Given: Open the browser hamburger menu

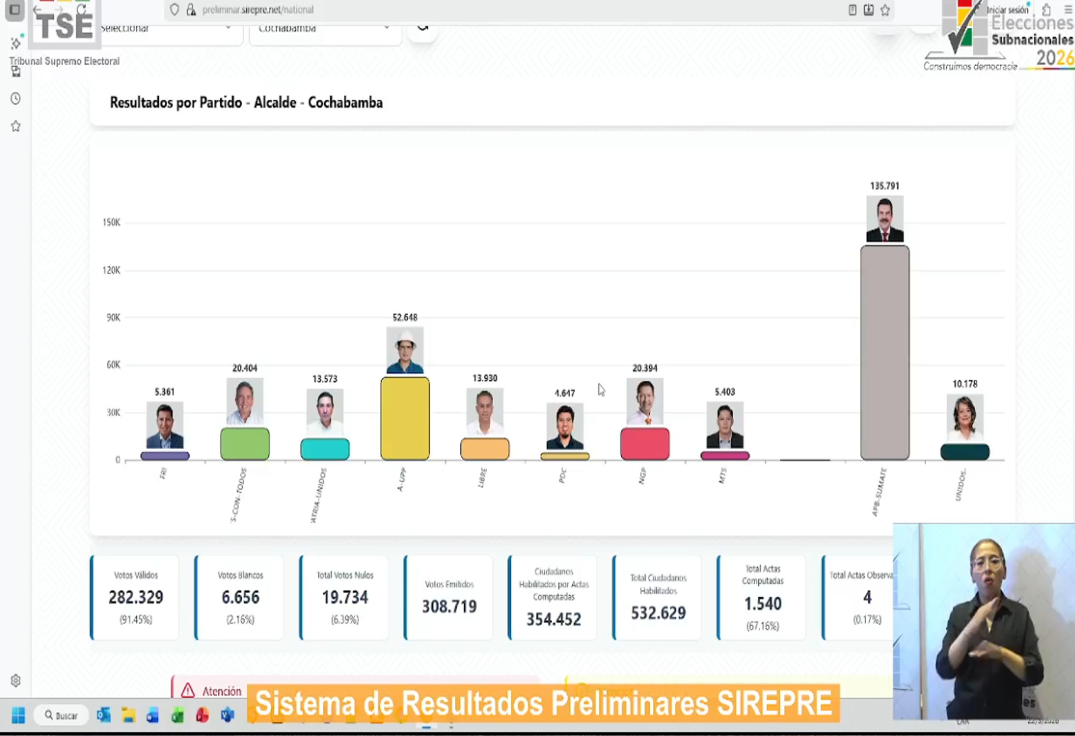Looking at the screenshot, I should [1068, 10].
